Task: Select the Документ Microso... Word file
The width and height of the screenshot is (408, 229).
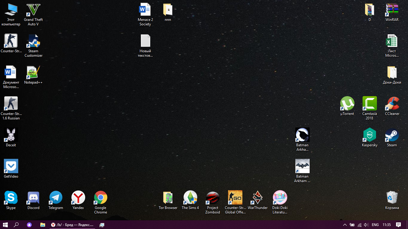Action: pos(11,77)
